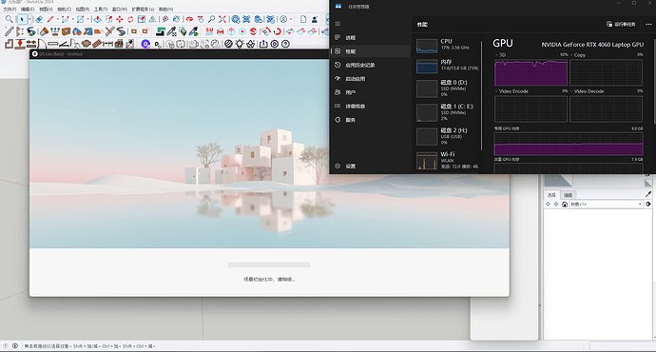Pick the red Pencil line tool
656x352 pixels.
(50, 19)
